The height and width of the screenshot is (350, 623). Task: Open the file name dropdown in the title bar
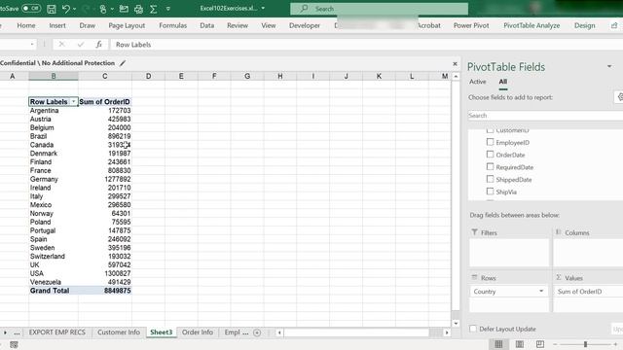click(x=263, y=9)
